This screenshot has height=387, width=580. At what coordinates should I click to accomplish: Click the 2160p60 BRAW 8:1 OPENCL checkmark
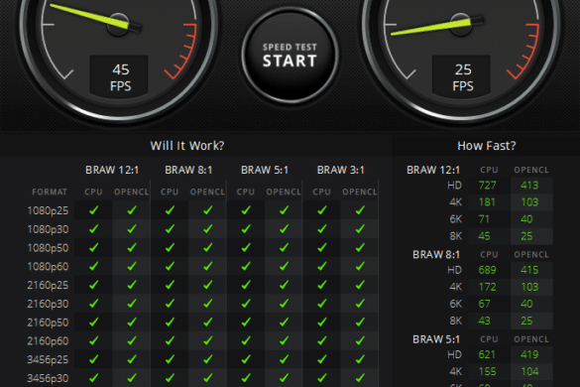(208, 340)
